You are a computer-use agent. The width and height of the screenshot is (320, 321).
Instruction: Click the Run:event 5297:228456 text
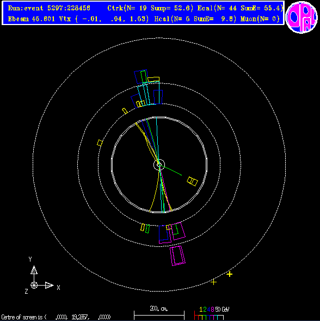tap(49, 8)
